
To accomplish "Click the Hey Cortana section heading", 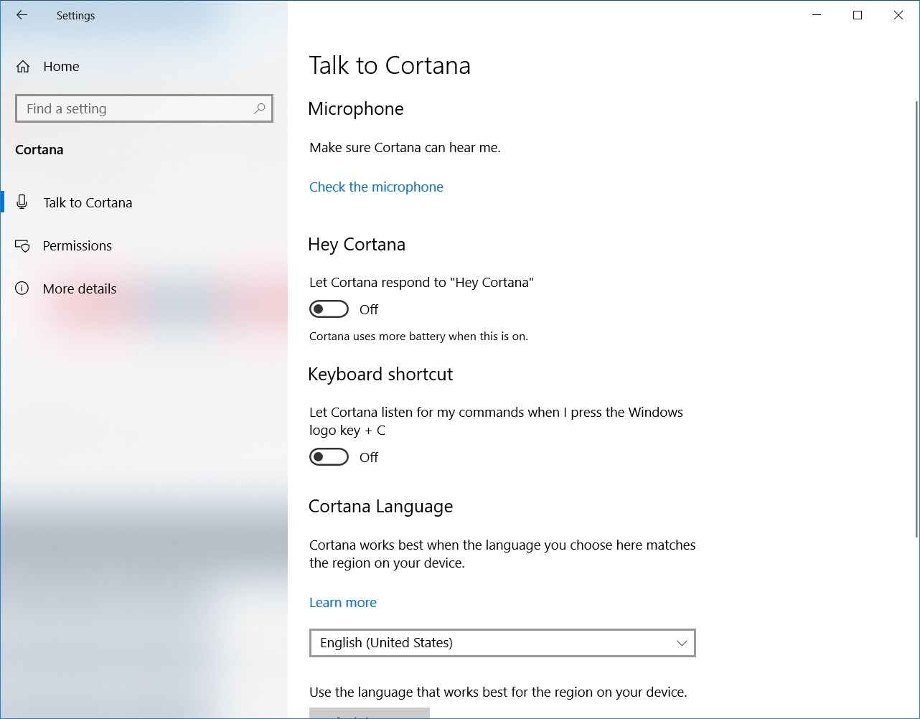I will click(x=357, y=244).
